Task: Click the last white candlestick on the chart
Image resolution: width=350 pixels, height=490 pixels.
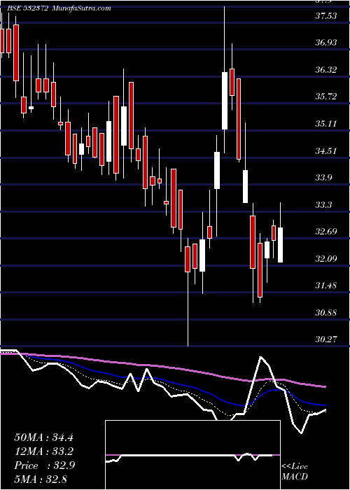Action: coord(280,245)
